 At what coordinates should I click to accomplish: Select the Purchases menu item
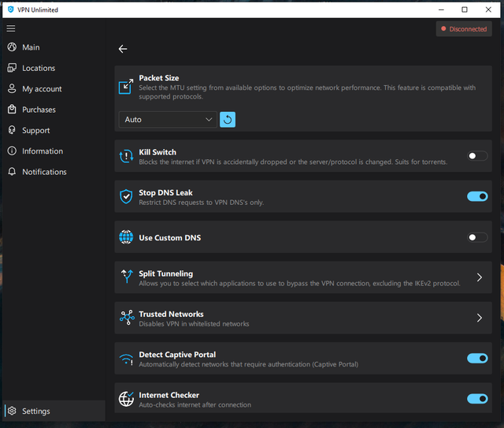click(x=54, y=110)
